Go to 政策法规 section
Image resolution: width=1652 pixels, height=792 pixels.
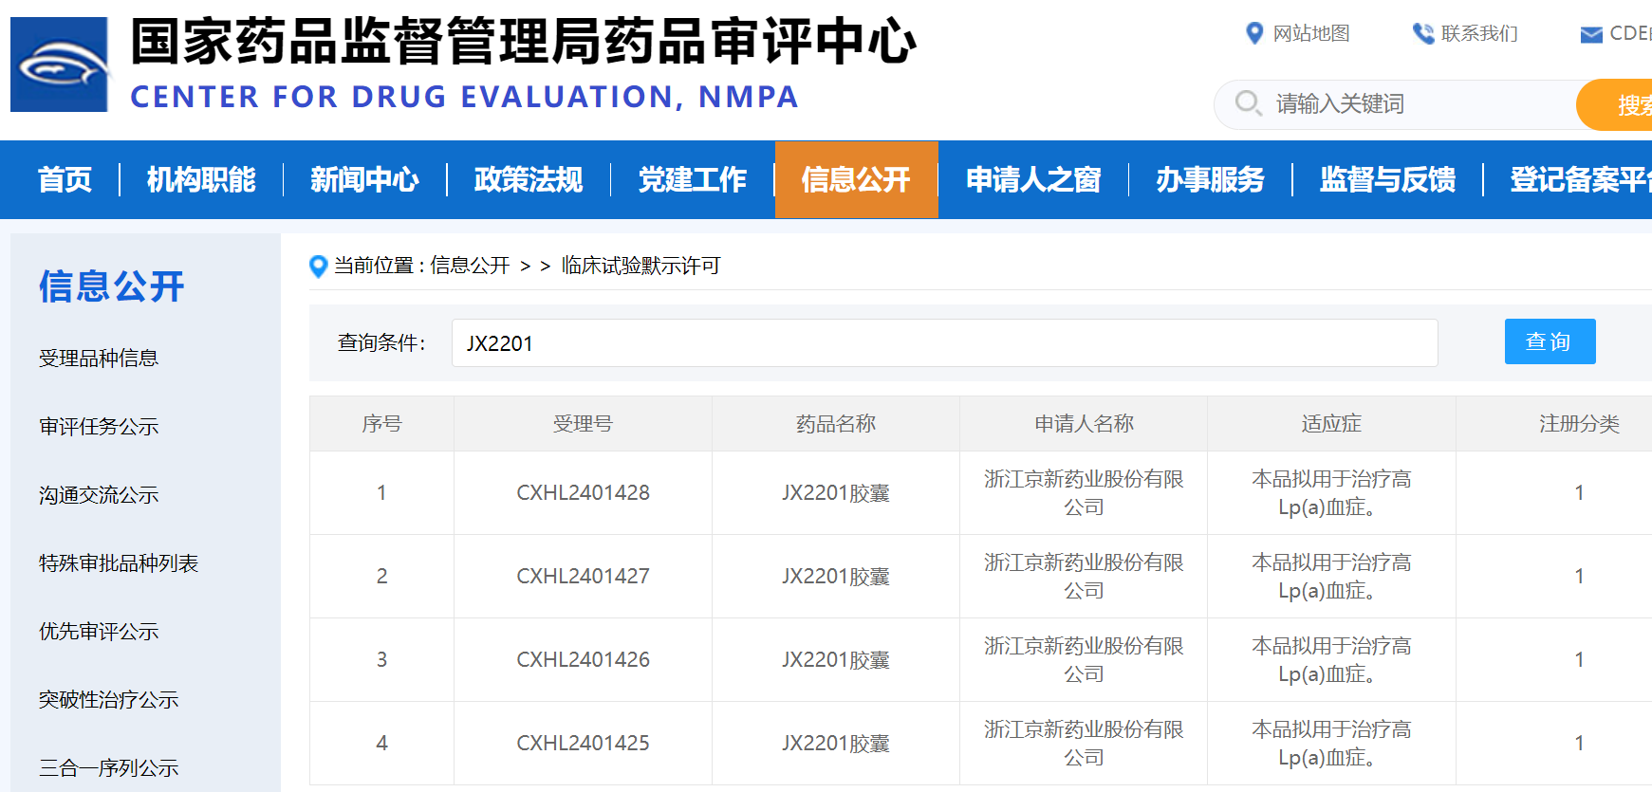pyautogui.click(x=529, y=179)
